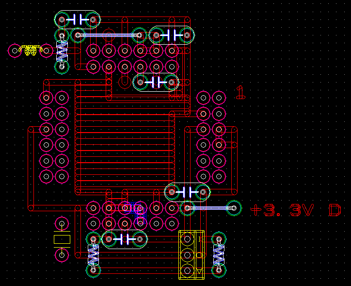The width and height of the screenshot is (351, 286).
Task: Click the bottom pin of the yellow connector
Action: point(187,270)
